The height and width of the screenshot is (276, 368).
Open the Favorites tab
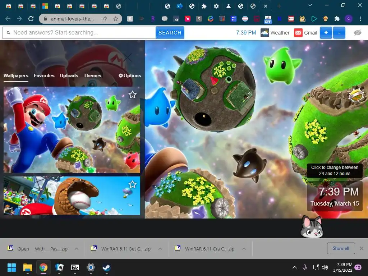[x=44, y=75]
